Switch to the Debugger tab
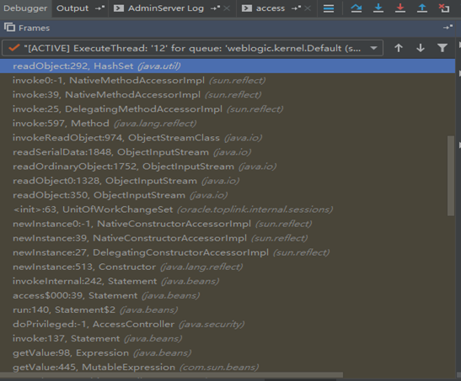The width and height of the screenshot is (461, 381). (x=25, y=8)
